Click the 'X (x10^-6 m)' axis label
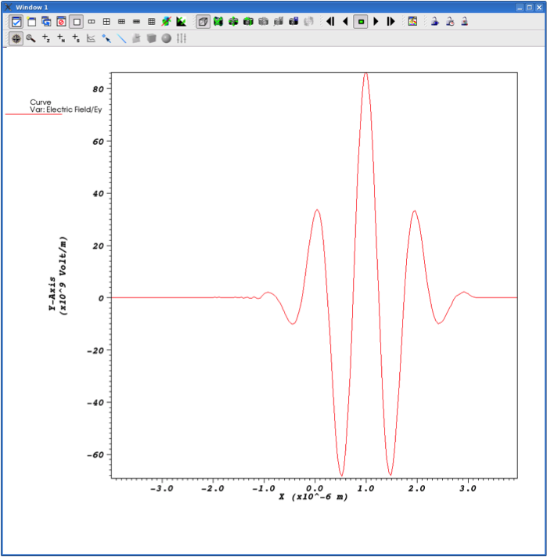547x557 pixels. coord(313,497)
